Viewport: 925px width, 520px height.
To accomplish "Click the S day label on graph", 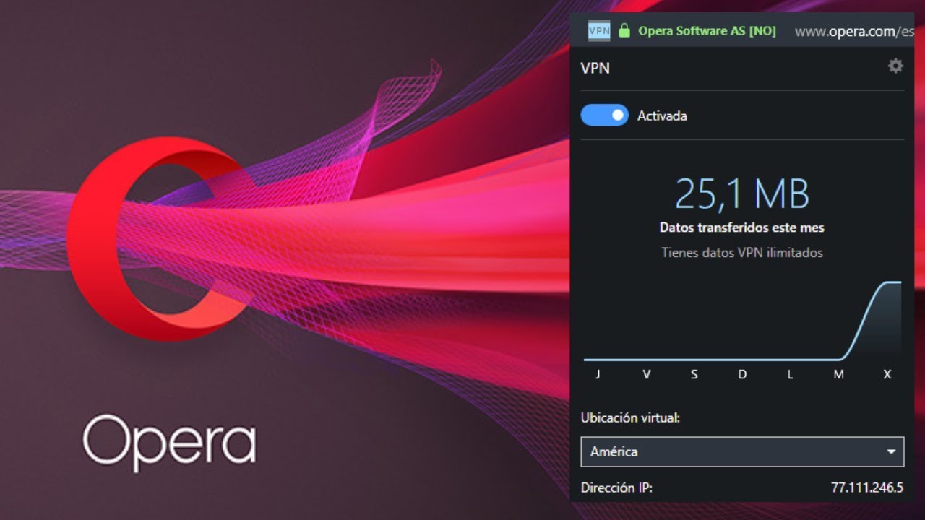I will 694,374.
